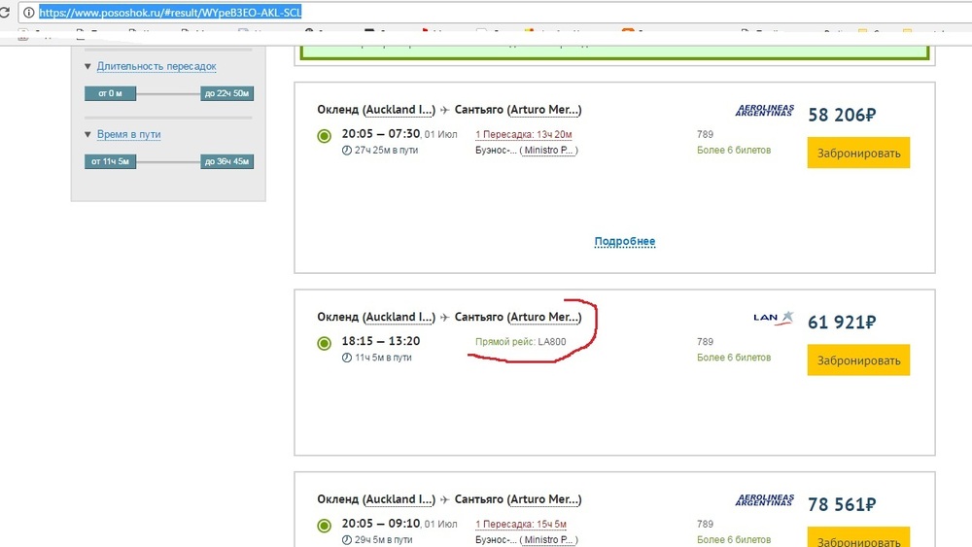Grab the 'от 11ч 5м' travel time handle
Screen dimensions: 972x547
click(111, 161)
